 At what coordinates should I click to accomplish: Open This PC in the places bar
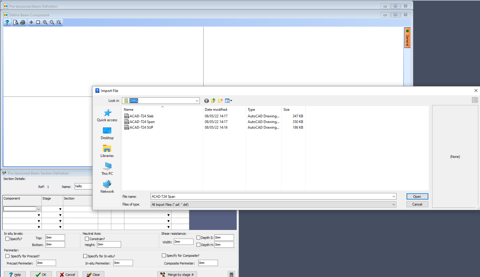click(107, 169)
